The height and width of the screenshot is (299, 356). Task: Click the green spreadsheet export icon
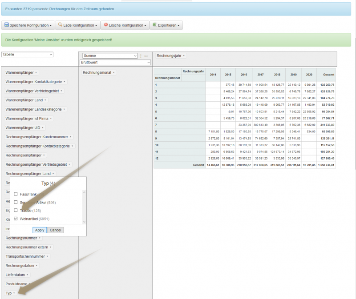(x=154, y=25)
